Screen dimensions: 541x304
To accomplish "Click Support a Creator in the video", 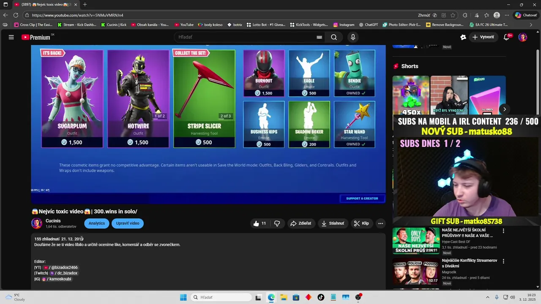I will pos(362,198).
